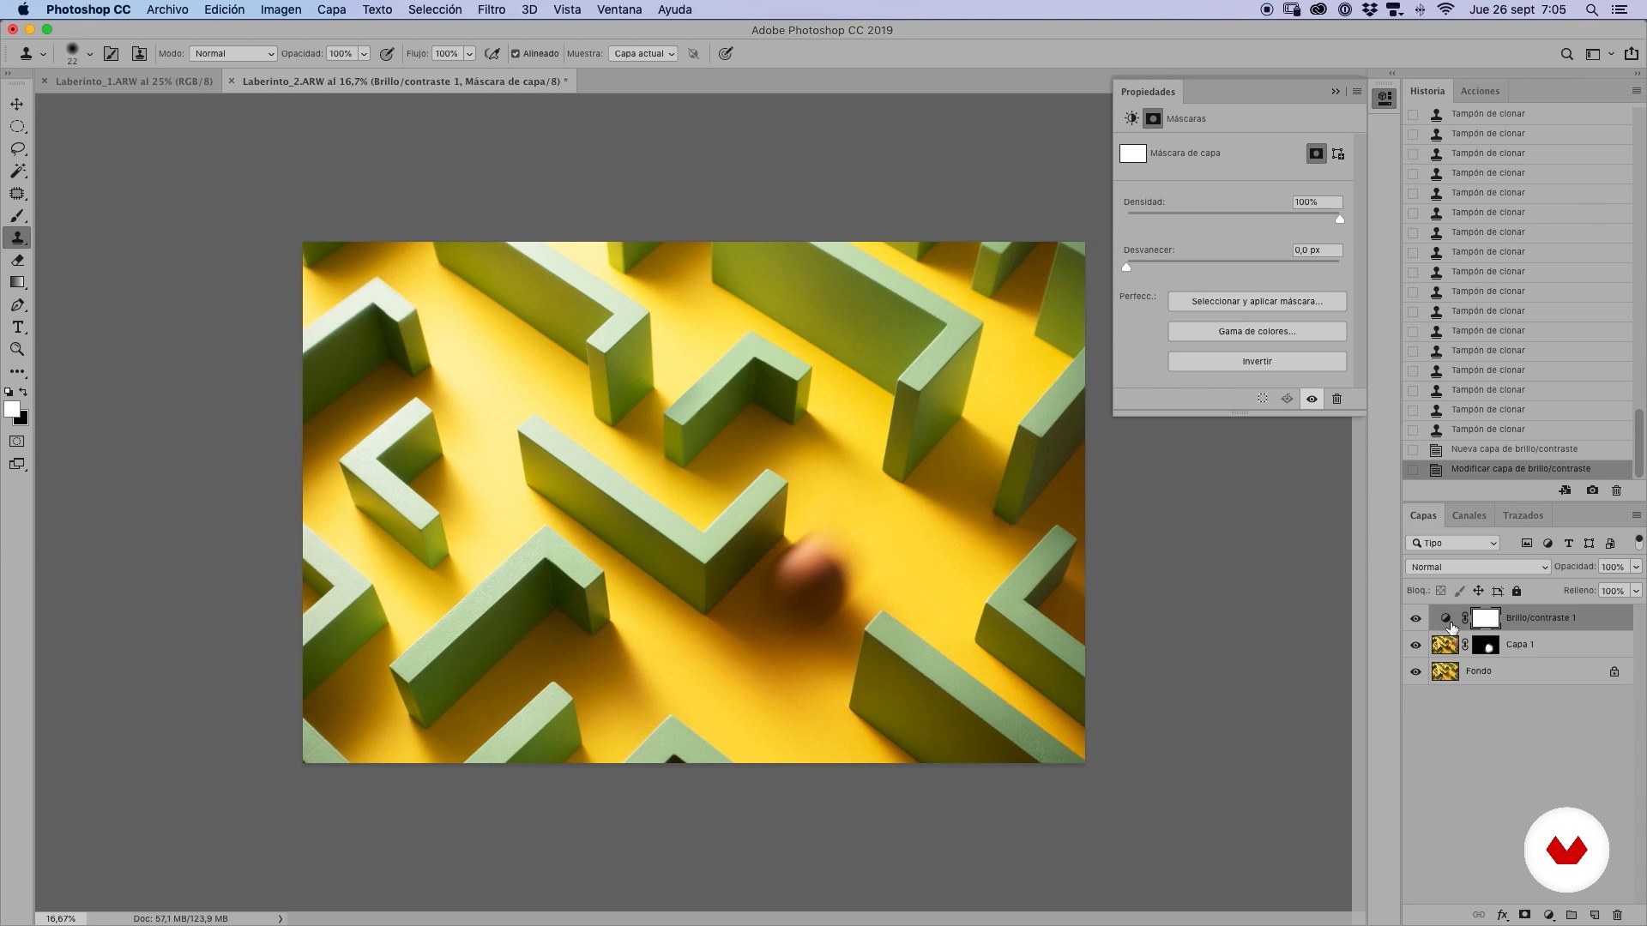Viewport: 1647px width, 926px height.
Task: Open layer Opacidad dropdown in Layers panel
Action: [1636, 567]
